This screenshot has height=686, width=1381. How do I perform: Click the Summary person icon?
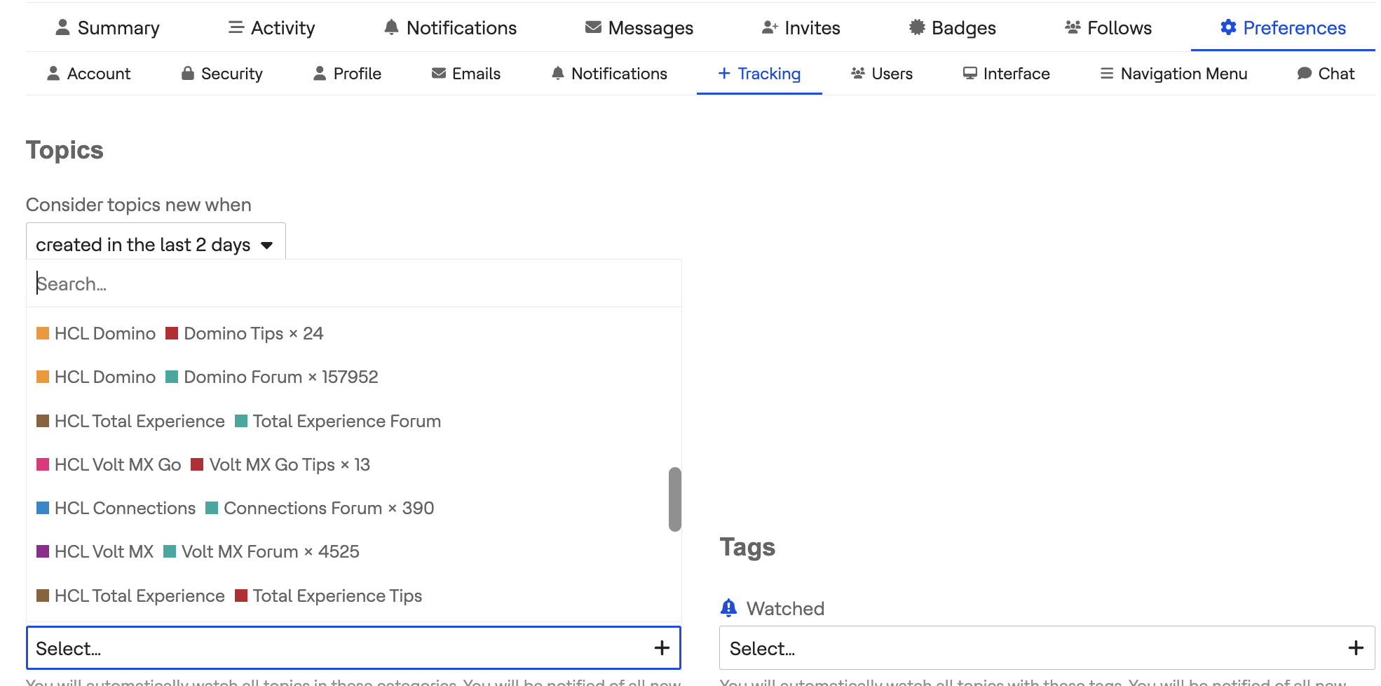point(62,27)
